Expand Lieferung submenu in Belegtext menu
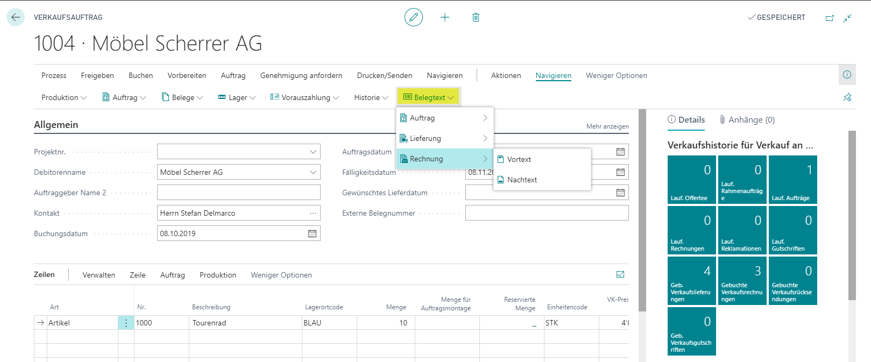Screen dimensions: 871x362 point(445,138)
